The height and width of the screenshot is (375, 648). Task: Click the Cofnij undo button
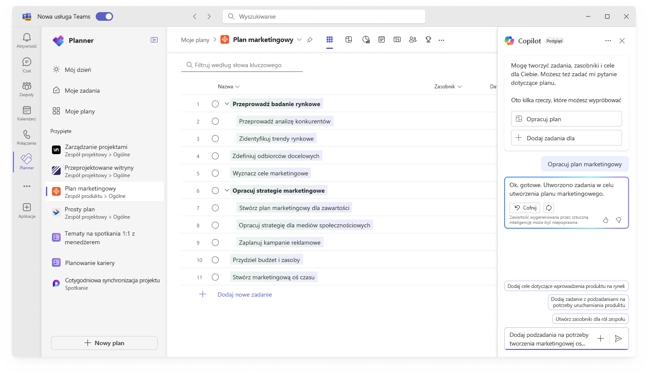(x=525, y=208)
